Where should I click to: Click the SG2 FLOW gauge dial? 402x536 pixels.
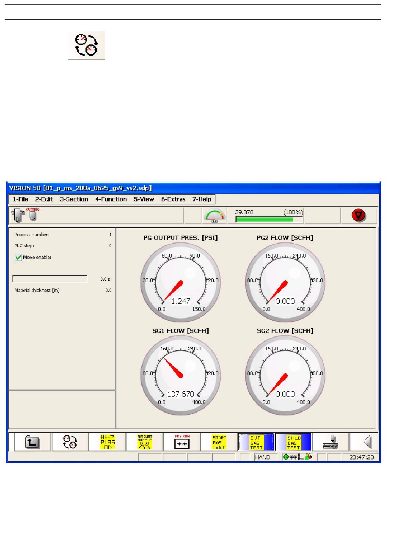click(285, 375)
